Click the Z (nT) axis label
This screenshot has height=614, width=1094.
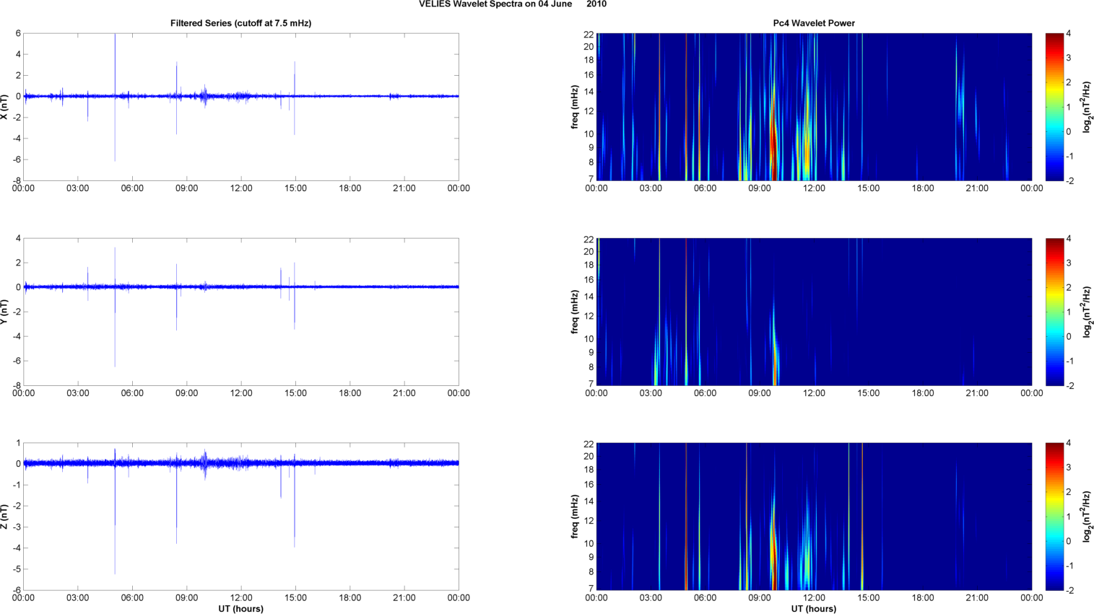coord(4,517)
